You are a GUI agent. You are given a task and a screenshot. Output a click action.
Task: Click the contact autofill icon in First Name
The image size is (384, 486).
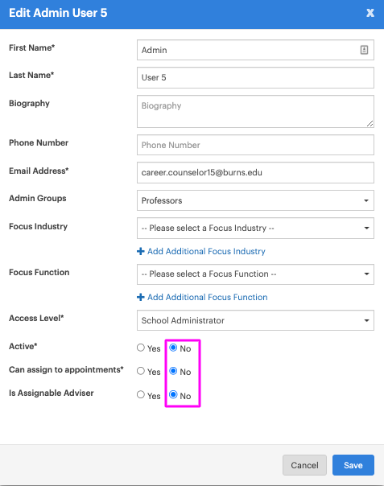364,50
